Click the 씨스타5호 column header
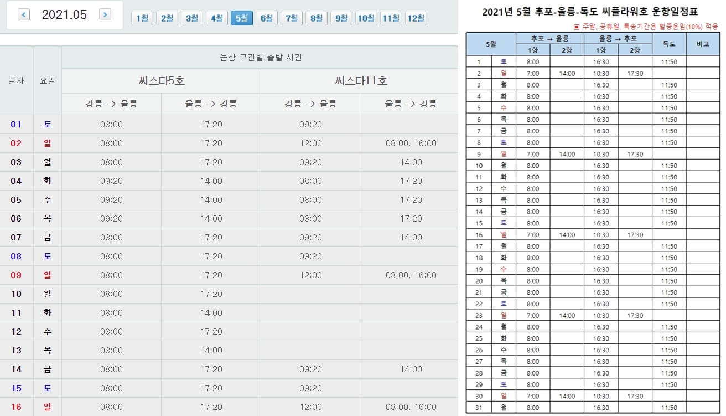Viewport: 726px width, 416px height. (162, 81)
